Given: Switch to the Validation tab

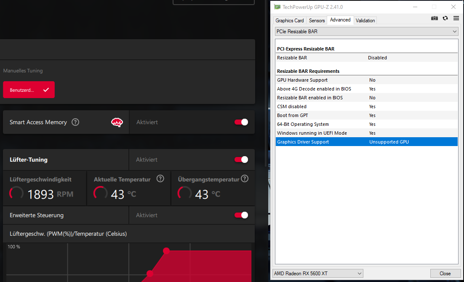Looking at the screenshot, I should pos(365,20).
